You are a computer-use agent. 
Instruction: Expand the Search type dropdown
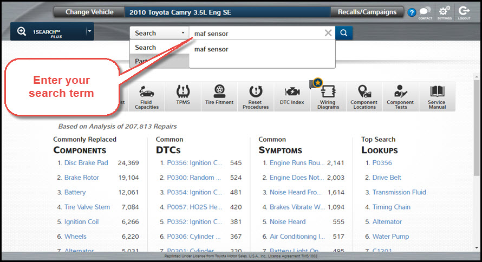pos(159,33)
